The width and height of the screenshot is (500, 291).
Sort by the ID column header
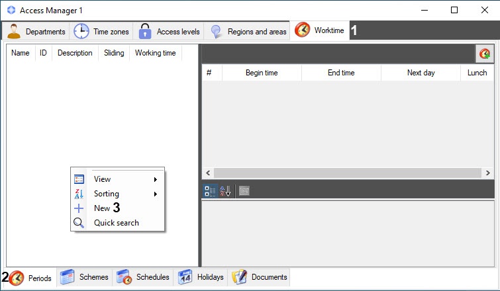coord(43,53)
